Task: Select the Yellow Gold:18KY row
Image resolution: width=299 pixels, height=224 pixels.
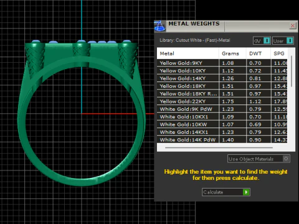Action: click(222, 86)
